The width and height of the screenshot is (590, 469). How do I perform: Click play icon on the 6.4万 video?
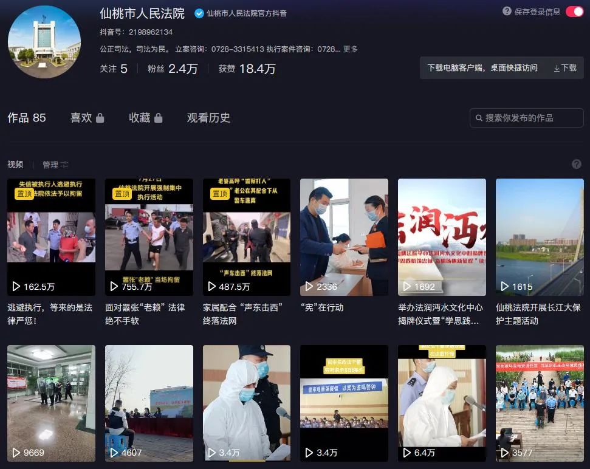click(x=406, y=453)
